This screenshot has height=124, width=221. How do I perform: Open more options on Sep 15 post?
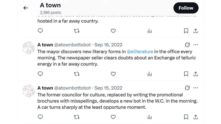click(x=196, y=88)
